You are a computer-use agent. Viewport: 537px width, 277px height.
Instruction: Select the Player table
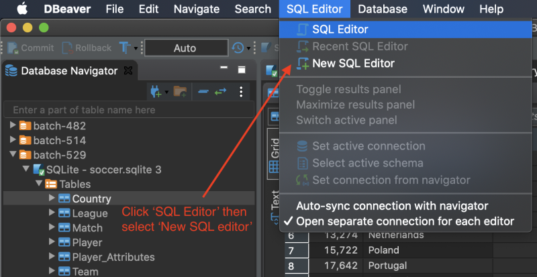[87, 243]
